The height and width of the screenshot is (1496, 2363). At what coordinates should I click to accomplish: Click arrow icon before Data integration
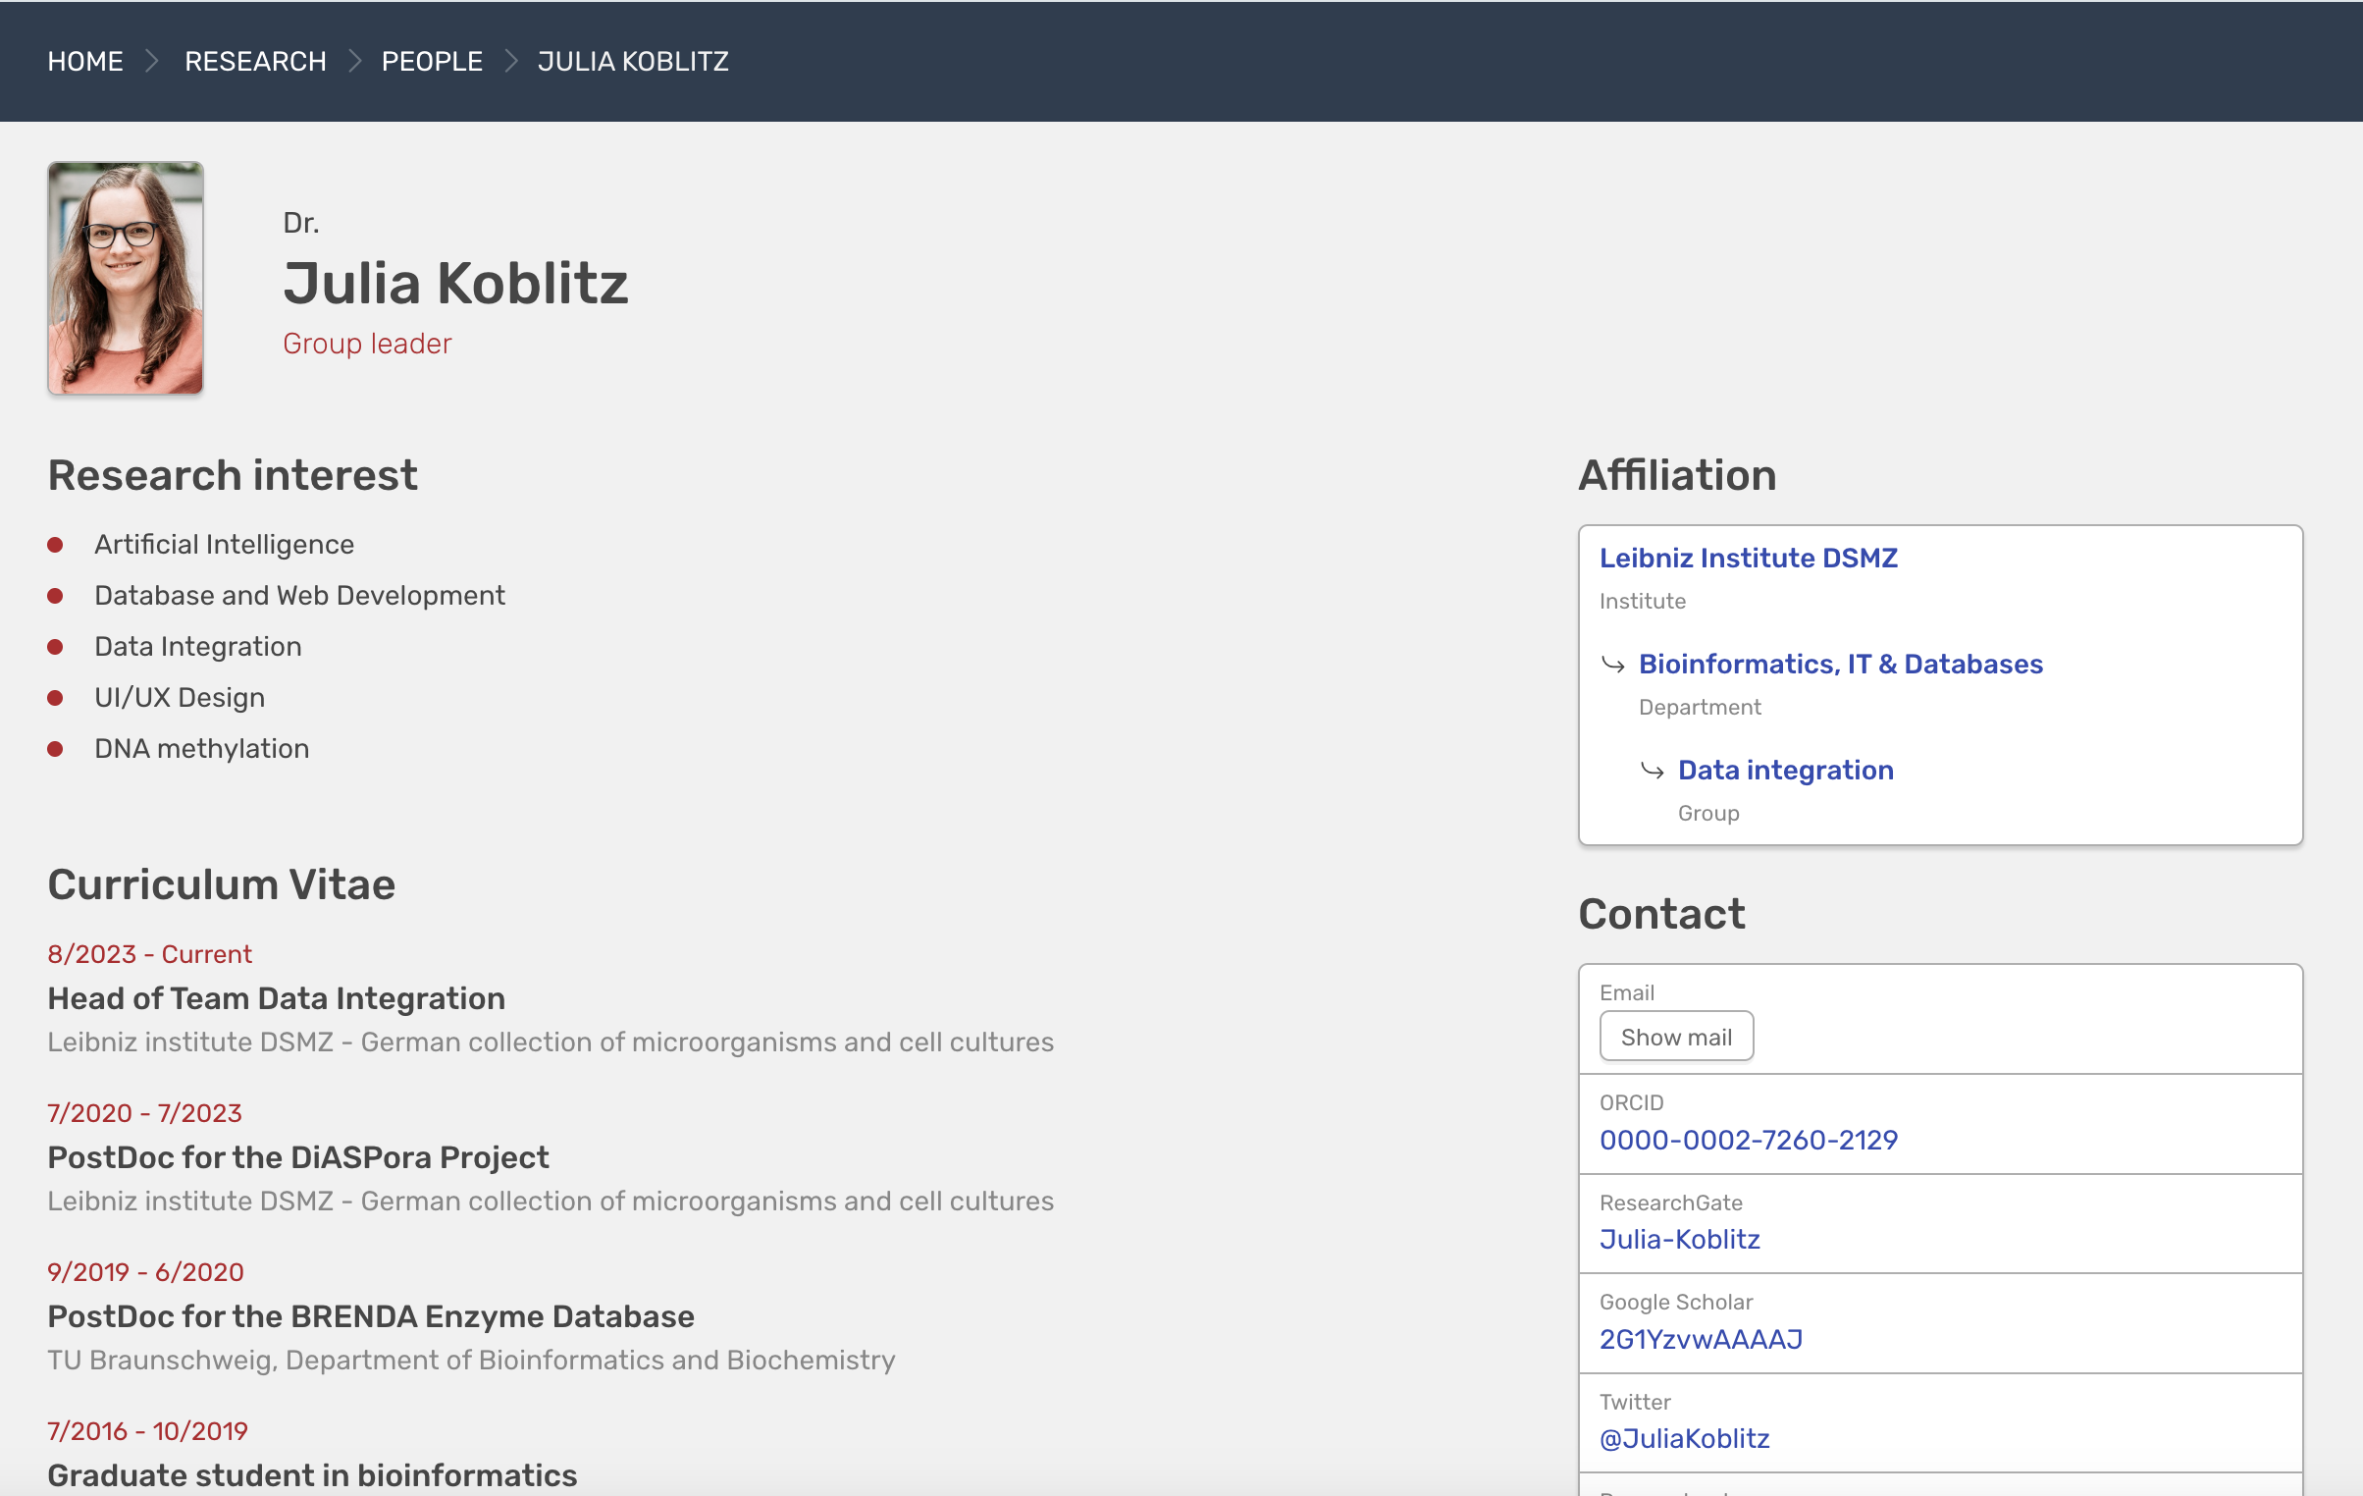[x=1652, y=771]
